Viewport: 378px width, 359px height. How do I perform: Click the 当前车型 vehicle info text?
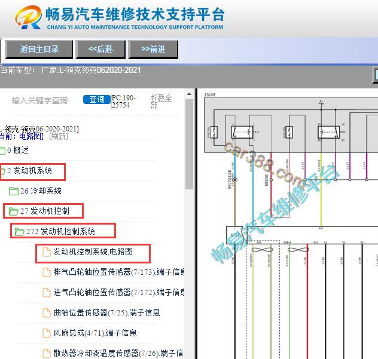pyautogui.click(x=71, y=70)
